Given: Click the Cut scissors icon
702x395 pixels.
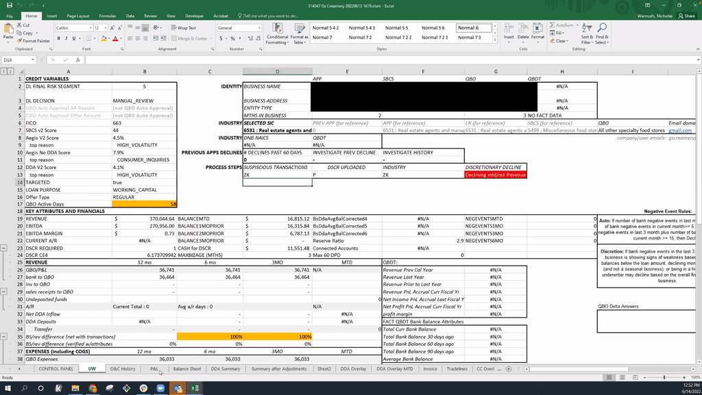Looking at the screenshot, I should pyautogui.click(x=19, y=25).
